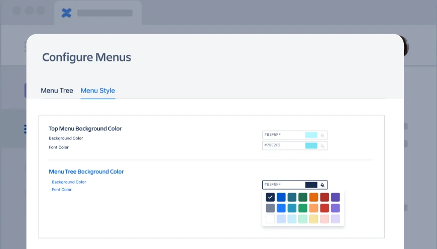
Task: Choose the bright blue swatch in the middle palette row
Action: pyautogui.click(x=281, y=208)
